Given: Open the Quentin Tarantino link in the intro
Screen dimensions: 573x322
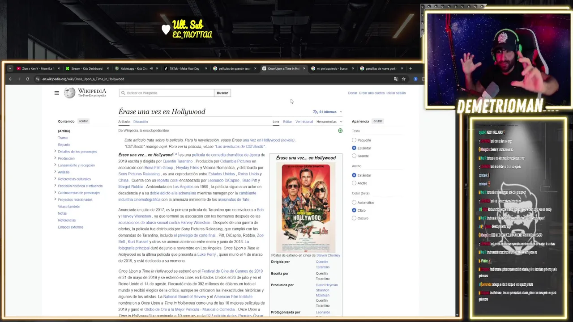Looking at the screenshot, I should [x=178, y=161].
